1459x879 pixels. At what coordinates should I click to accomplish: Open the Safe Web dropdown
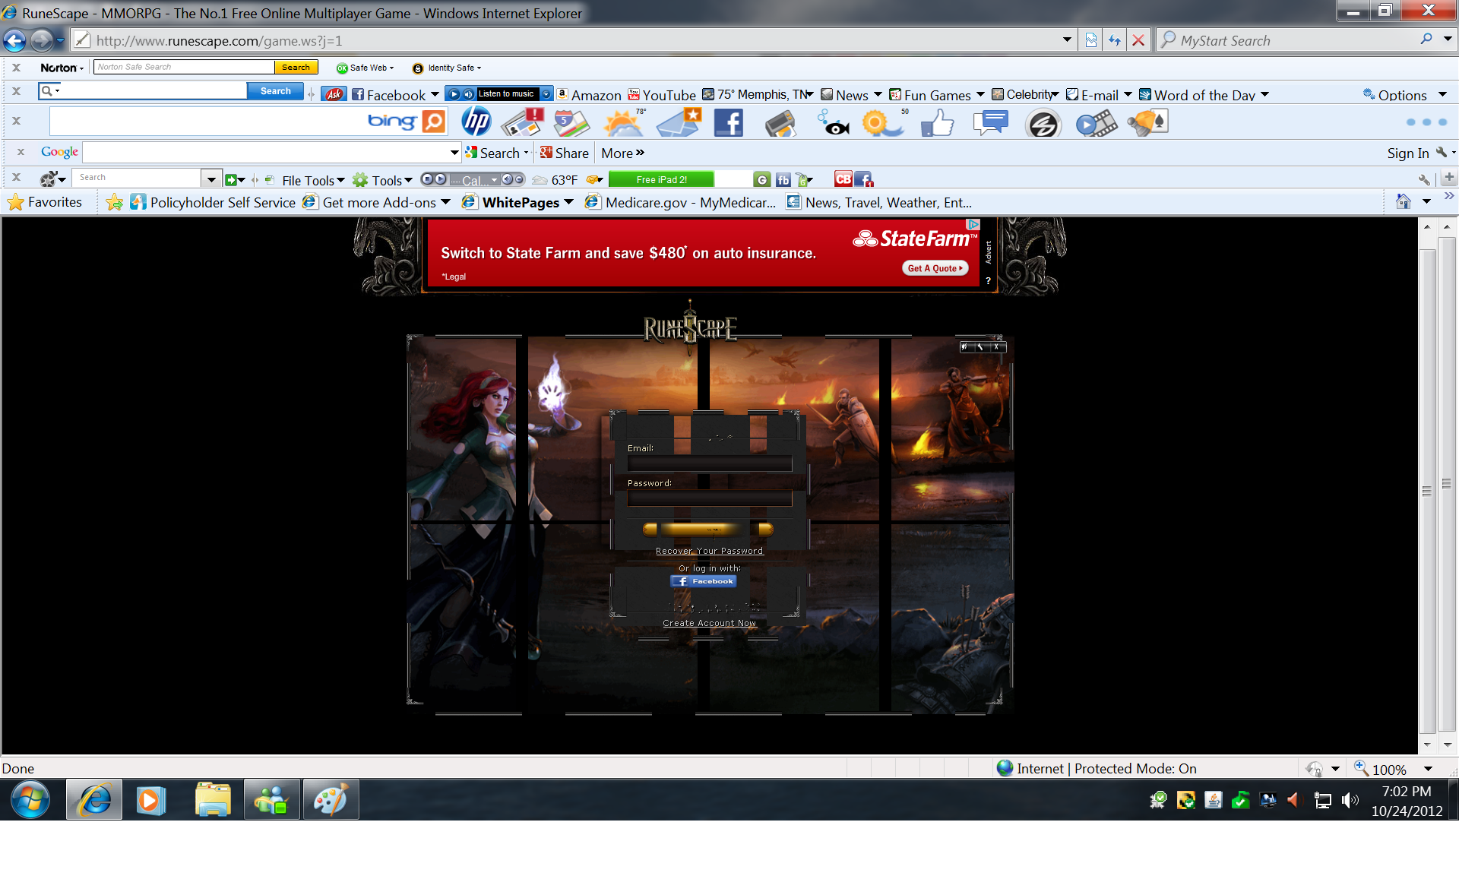tap(366, 68)
